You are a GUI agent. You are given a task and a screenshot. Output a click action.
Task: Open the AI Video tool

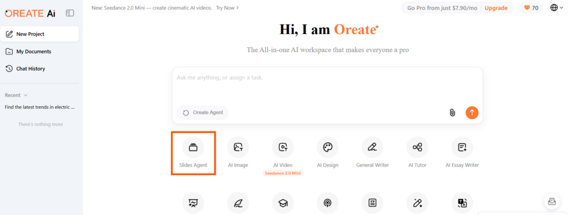coord(283,147)
